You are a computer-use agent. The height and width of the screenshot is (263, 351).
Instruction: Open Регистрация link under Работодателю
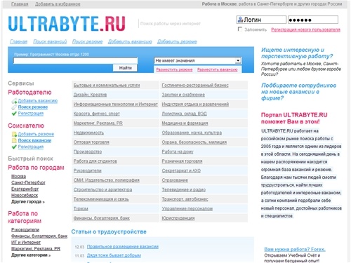31,114
